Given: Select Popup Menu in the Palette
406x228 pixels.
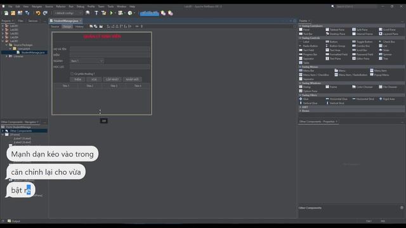Looking at the screenshot, I should click(x=379, y=75).
